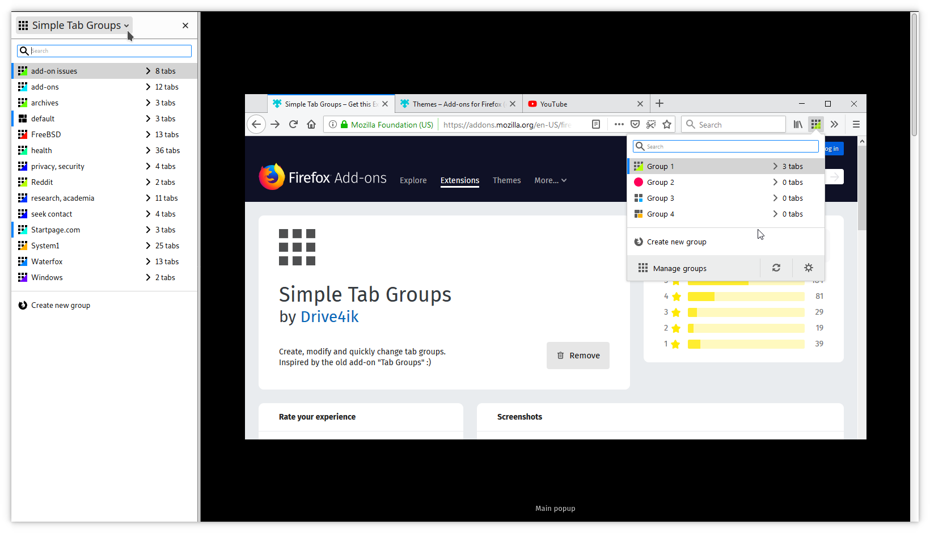This screenshot has width=930, height=533.
Task: Switch to the YouTube tab
Action: click(586, 104)
